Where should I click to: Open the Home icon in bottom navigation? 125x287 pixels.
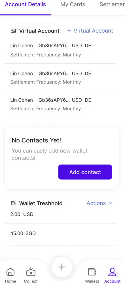pyautogui.click(x=10, y=272)
